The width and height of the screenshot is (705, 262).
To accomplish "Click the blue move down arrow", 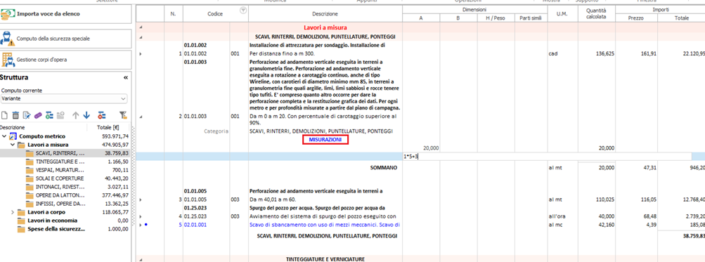I will pos(86,115).
